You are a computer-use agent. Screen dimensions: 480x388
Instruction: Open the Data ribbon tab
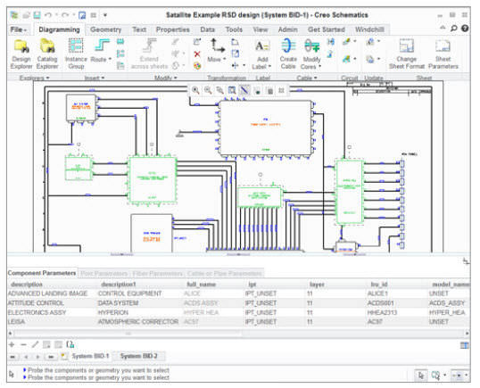pos(207,29)
